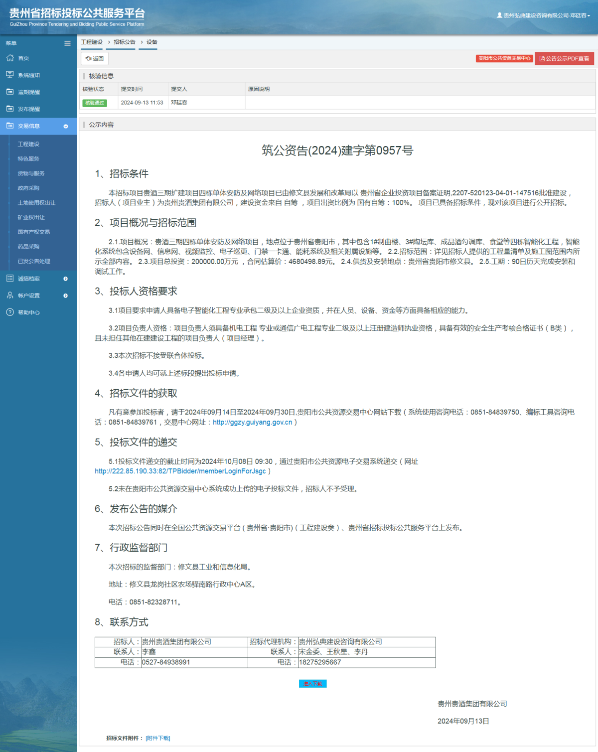This screenshot has height=752, width=598.
Task: Open 发布提醒 publish reminders
Action: coord(28,109)
